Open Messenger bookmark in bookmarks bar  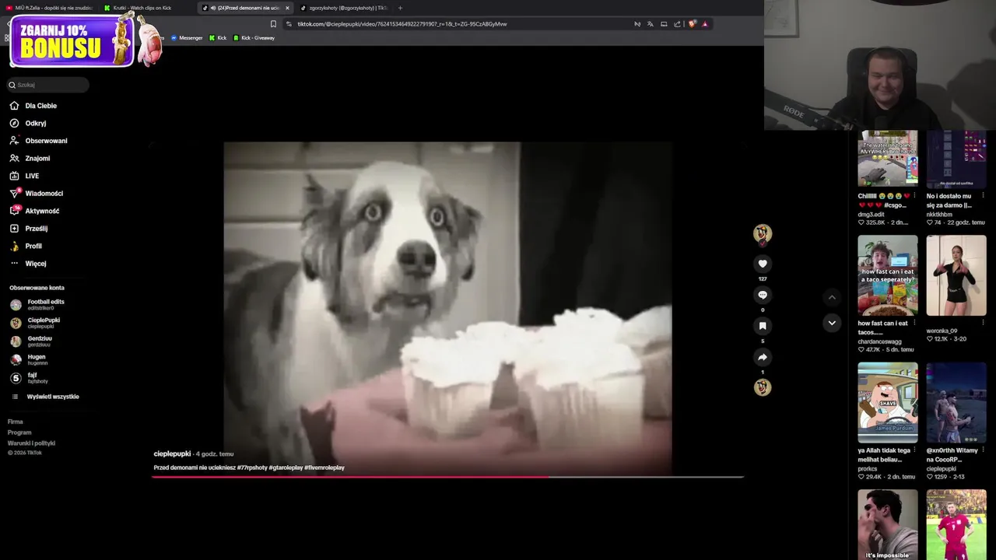187,38
